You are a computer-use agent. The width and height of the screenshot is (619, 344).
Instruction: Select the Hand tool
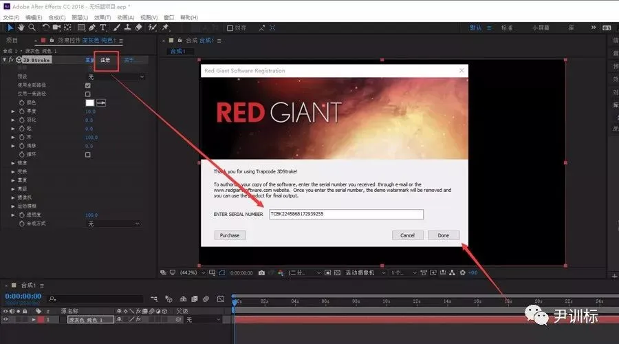(x=21, y=28)
